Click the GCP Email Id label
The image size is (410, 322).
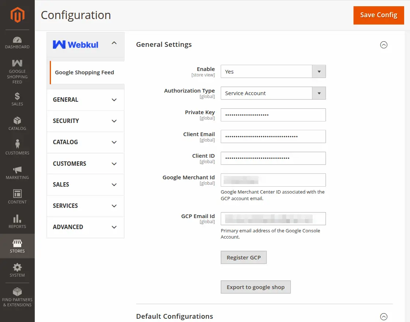pos(198,216)
